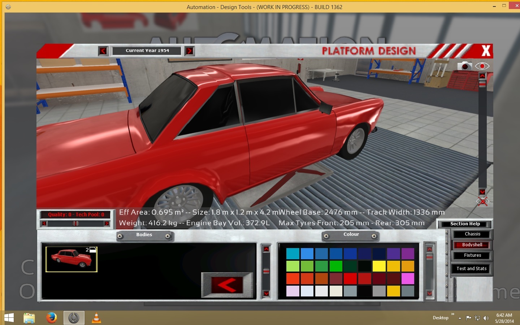Pick the yellow colour swatch
The height and width of the screenshot is (325, 520).
(x=379, y=266)
